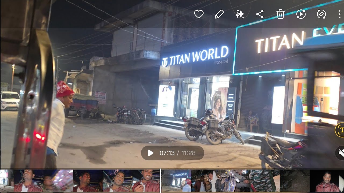Jump to the blurry pink lights thumbnail
Image resolution: width=344 pixels, height=193 pixels.
(x=58, y=181)
